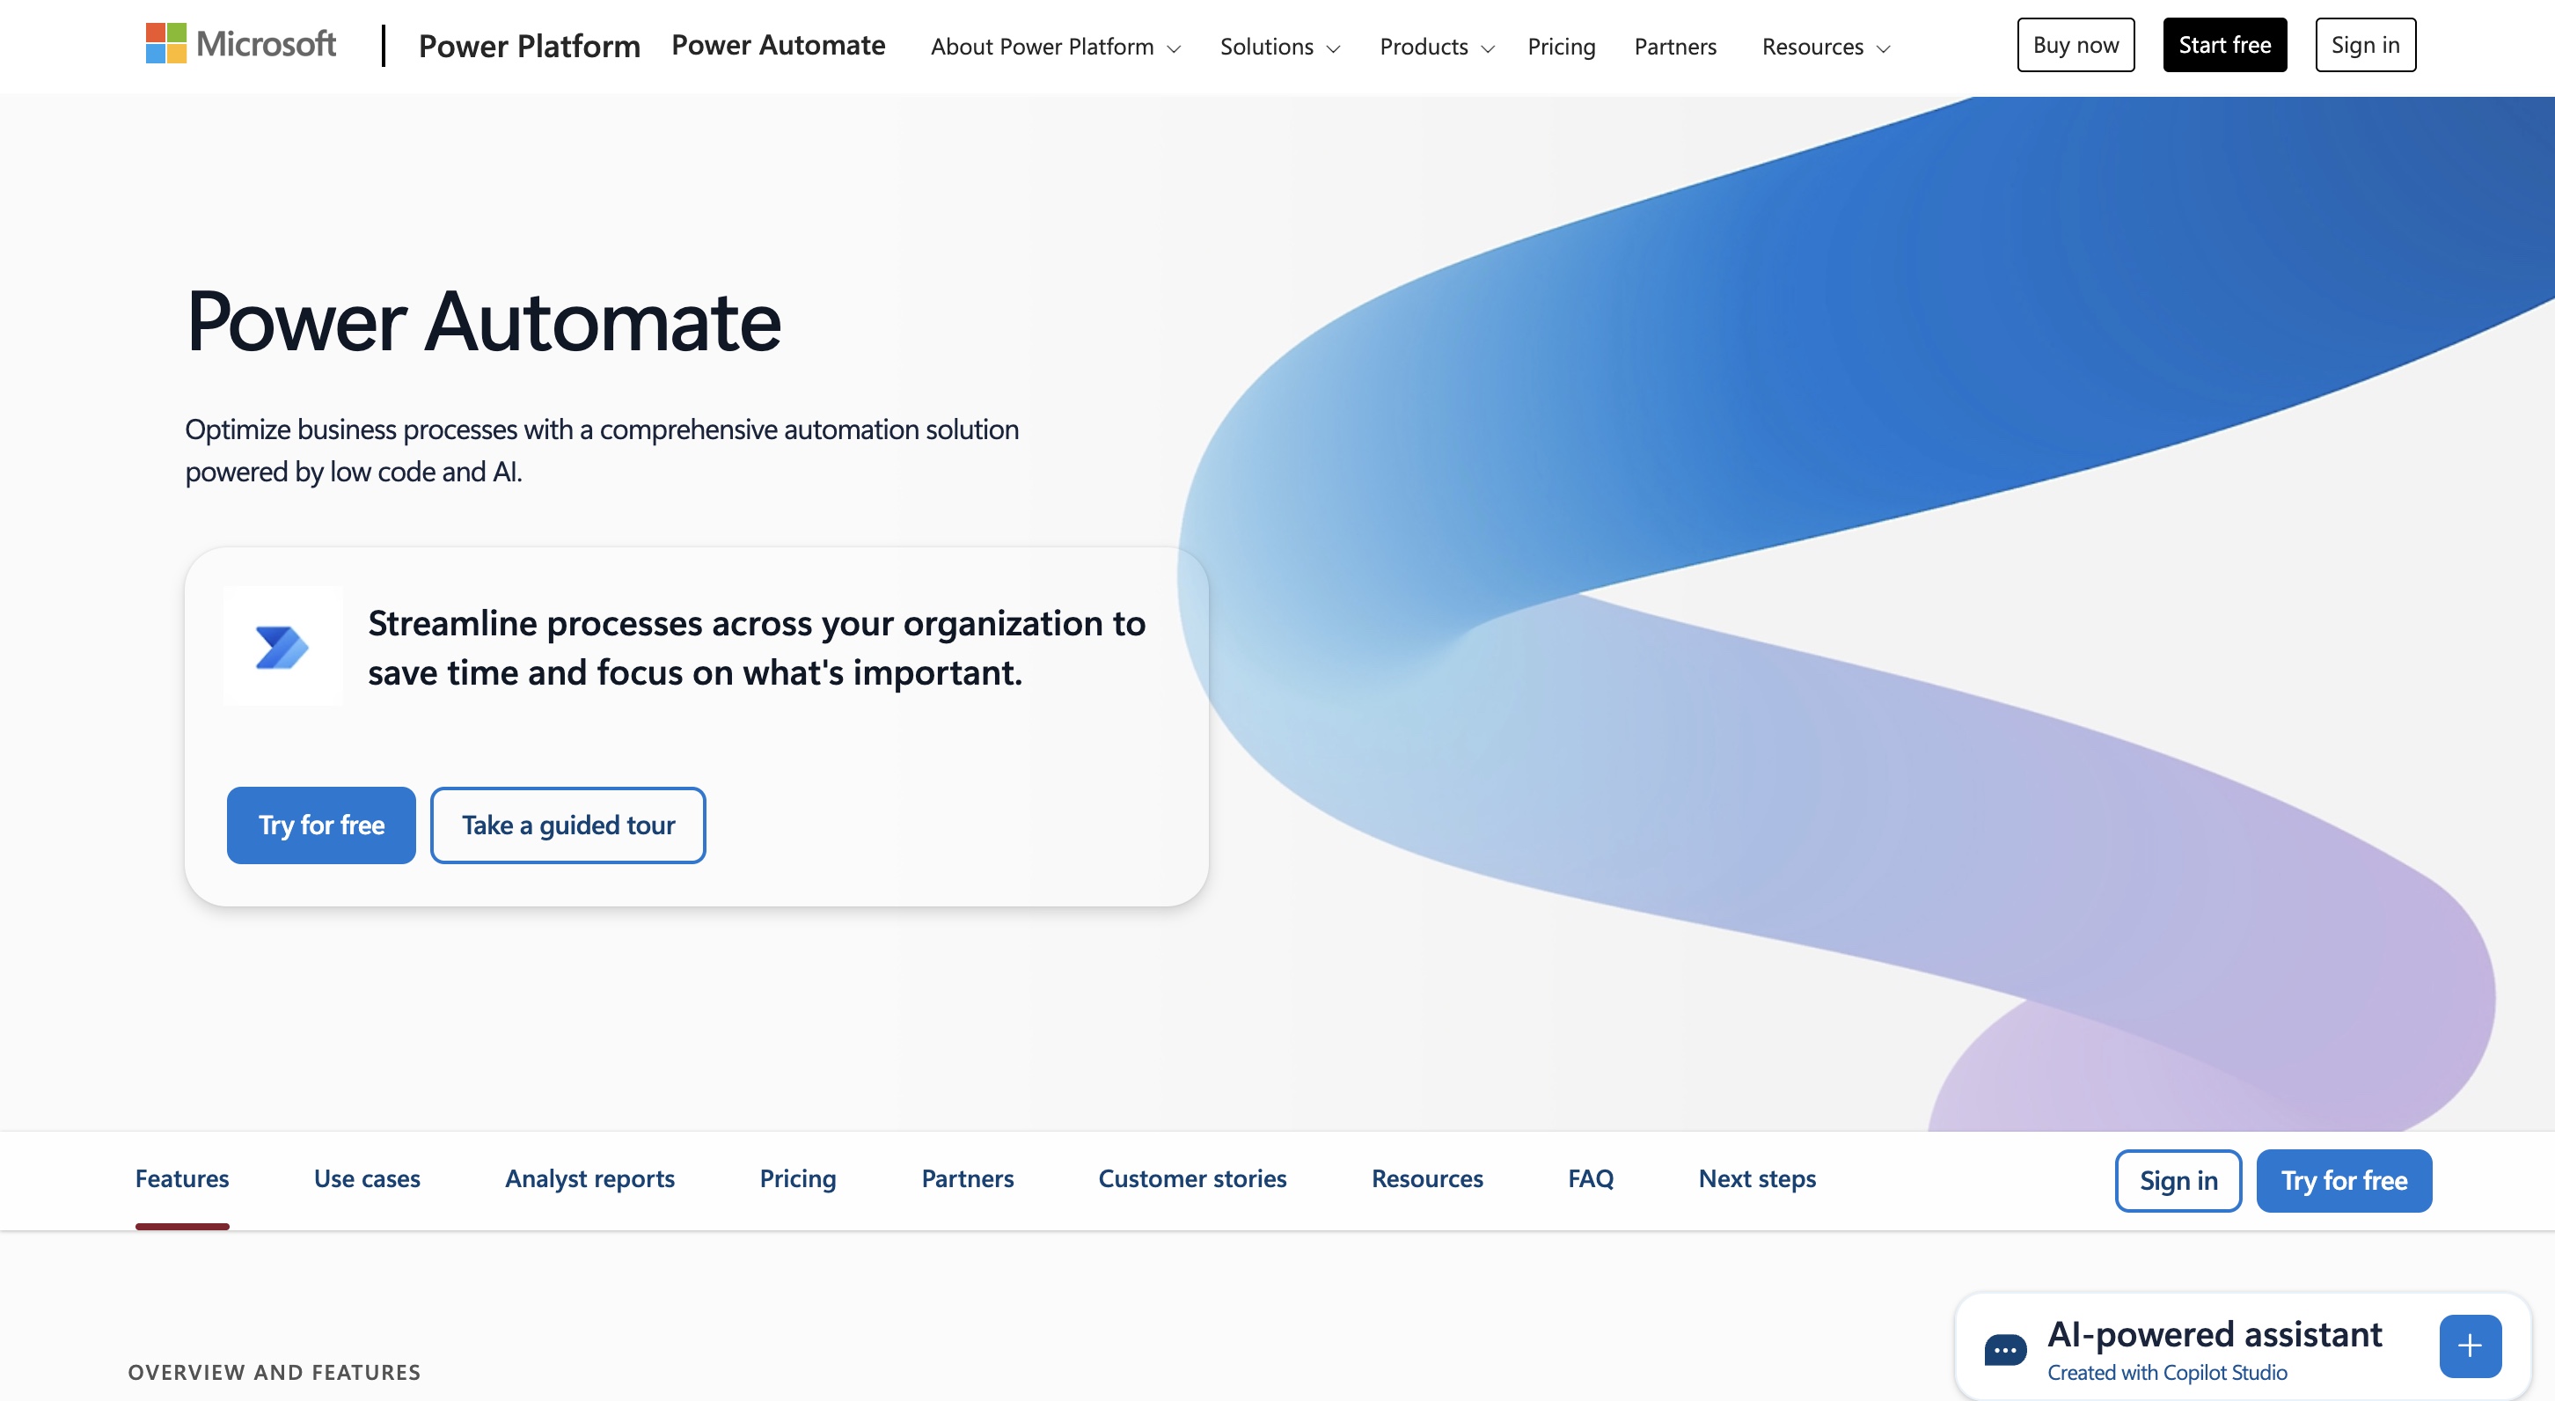Click the Start free button

tap(2225, 45)
